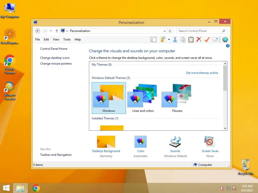Click the Properties toolbar icon
The image size is (258, 193).
coord(215,39)
